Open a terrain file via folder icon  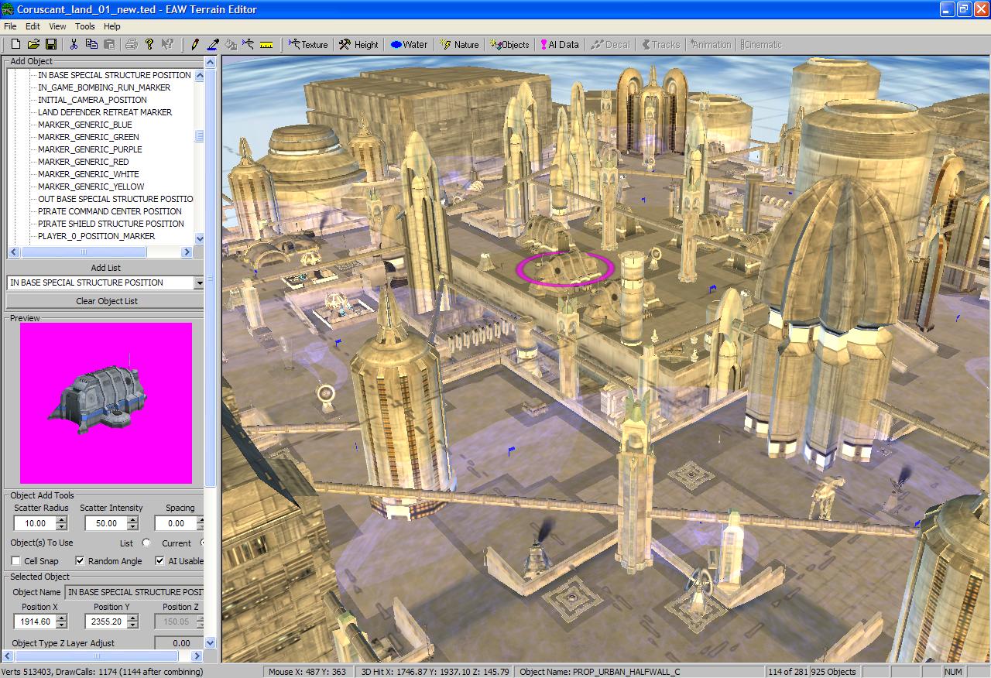(x=33, y=45)
